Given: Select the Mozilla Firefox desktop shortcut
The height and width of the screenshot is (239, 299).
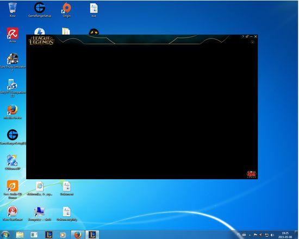Looking at the screenshot, I should [x=13, y=112].
